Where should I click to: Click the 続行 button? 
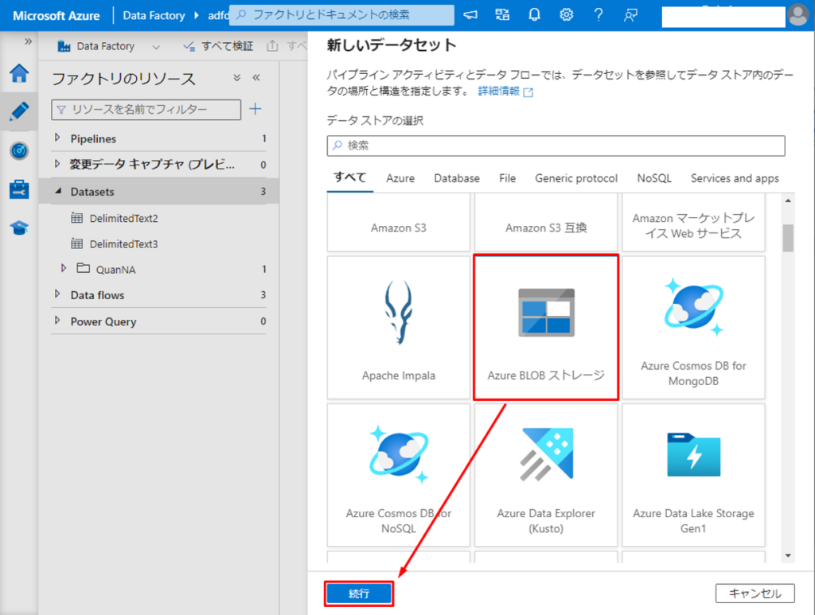[x=359, y=594]
